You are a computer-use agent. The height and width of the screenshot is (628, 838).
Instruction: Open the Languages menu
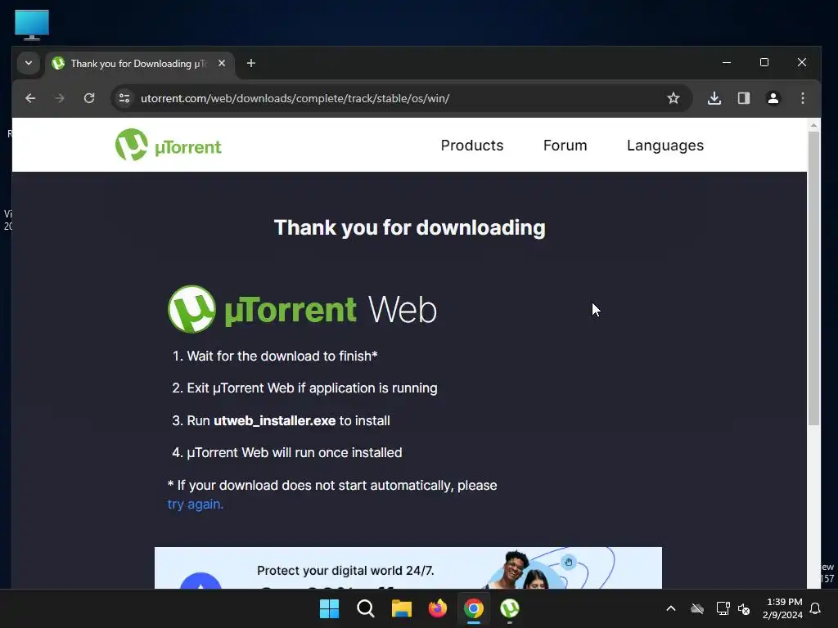pos(665,146)
